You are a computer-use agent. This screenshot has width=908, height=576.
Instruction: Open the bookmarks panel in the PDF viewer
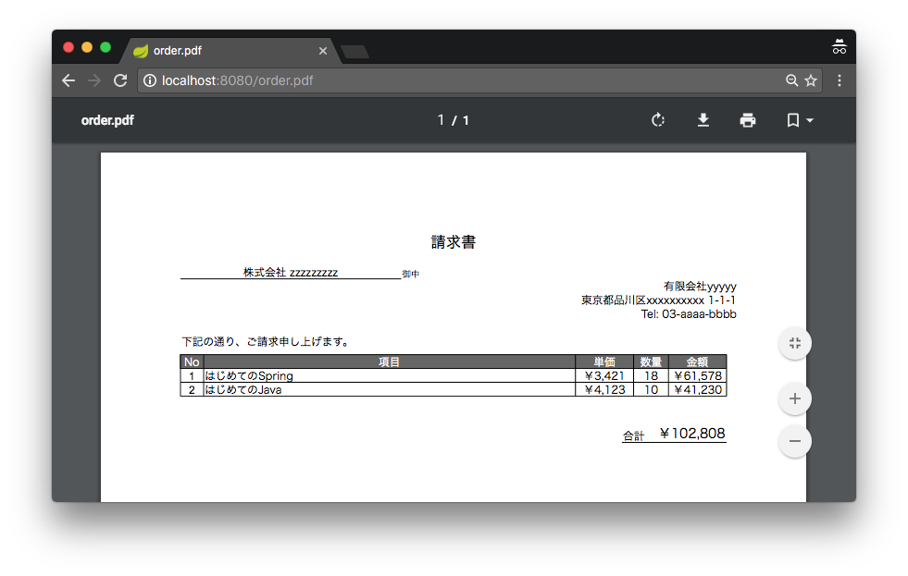click(x=791, y=120)
